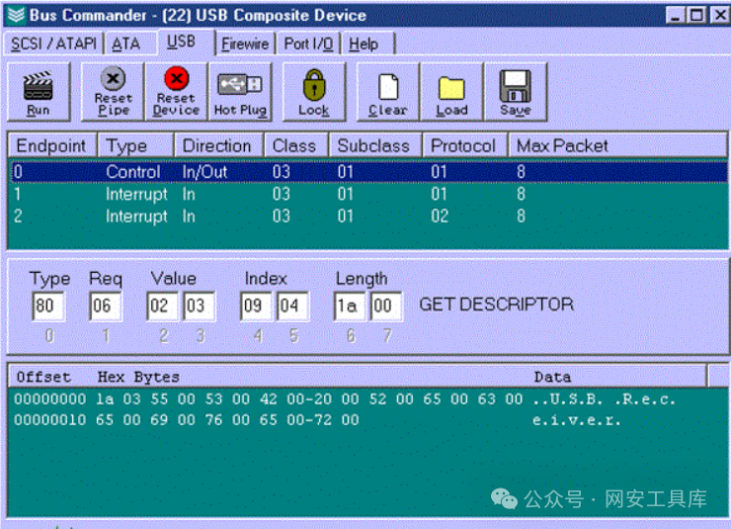Go to the Port I/O tab
The image size is (731, 529).
coord(308,44)
